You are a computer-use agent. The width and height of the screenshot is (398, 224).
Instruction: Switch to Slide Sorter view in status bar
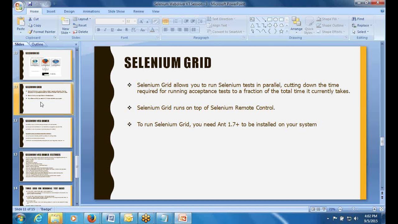click(318, 209)
